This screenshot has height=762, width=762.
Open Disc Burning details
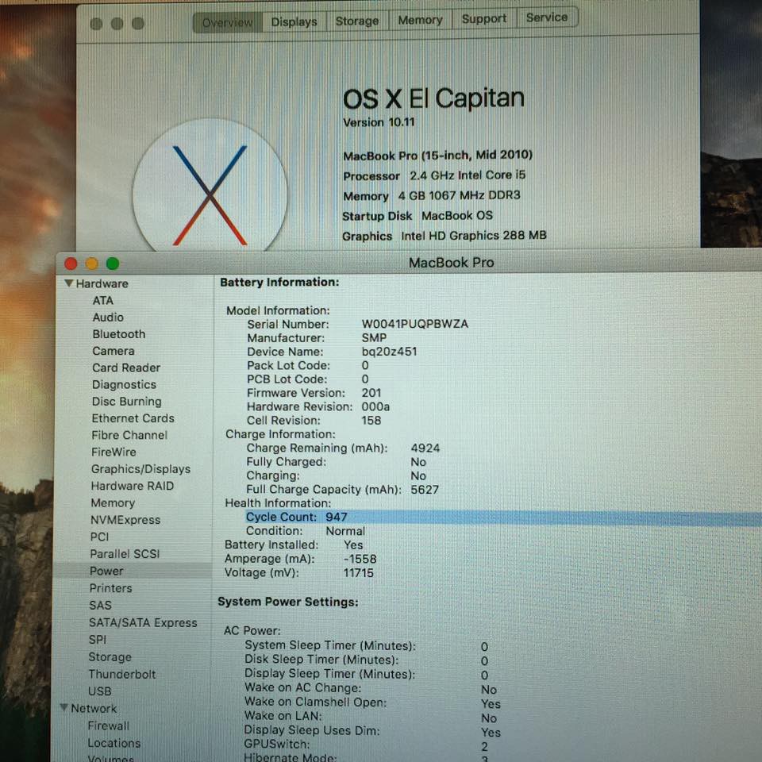[x=126, y=402]
